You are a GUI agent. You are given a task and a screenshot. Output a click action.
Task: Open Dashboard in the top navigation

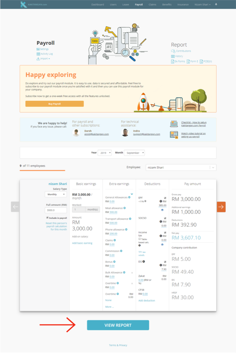[98, 4]
